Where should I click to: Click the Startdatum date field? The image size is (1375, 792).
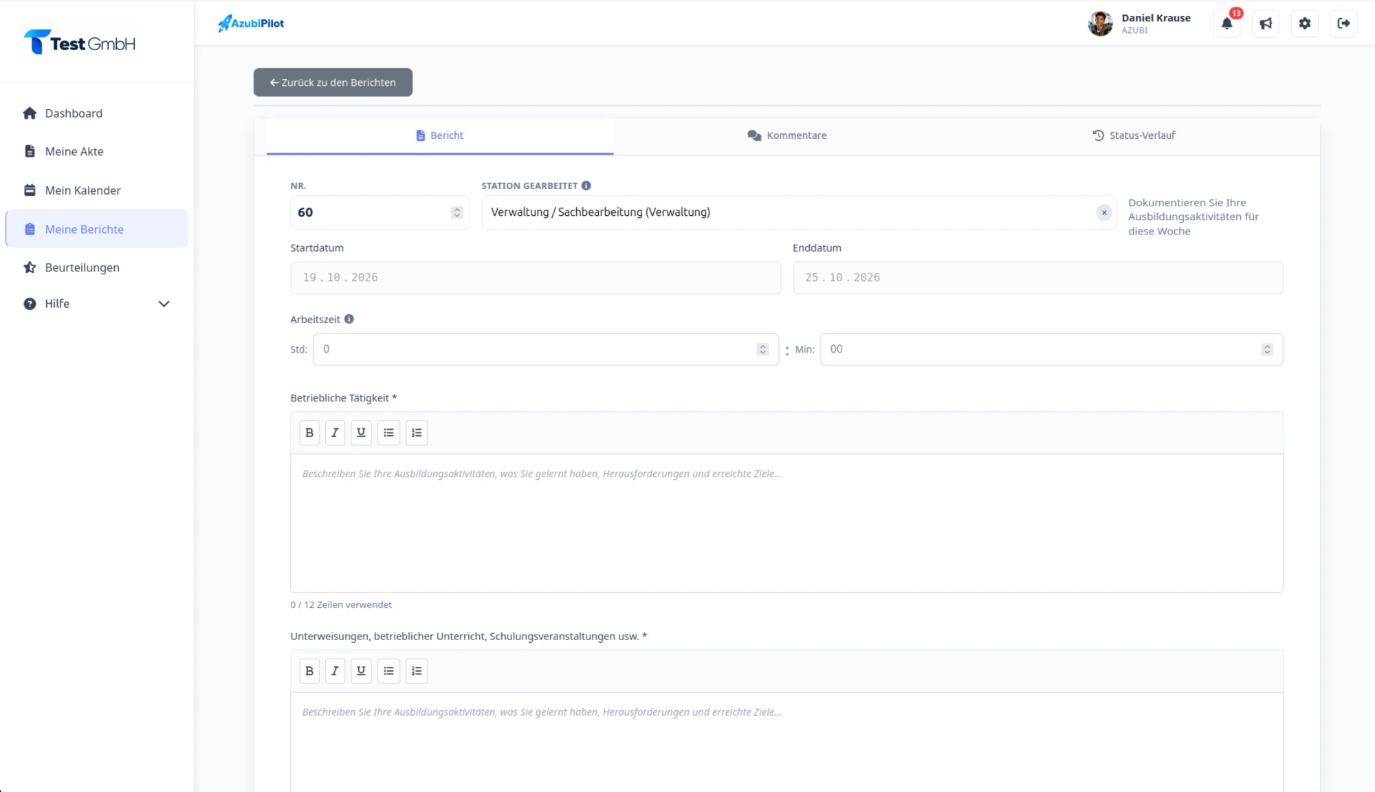(536, 278)
